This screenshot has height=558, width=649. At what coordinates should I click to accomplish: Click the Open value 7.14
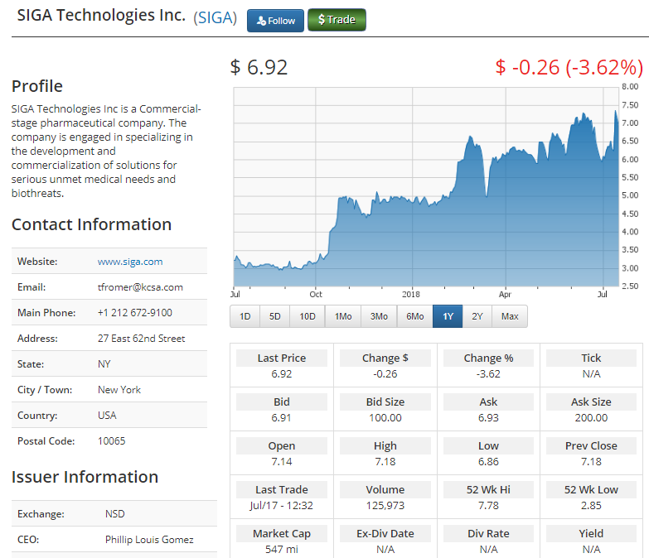click(x=282, y=462)
